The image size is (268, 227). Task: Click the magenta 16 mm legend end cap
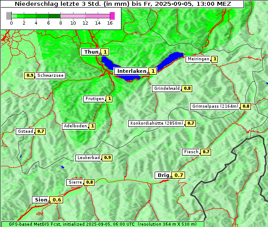[112, 16]
